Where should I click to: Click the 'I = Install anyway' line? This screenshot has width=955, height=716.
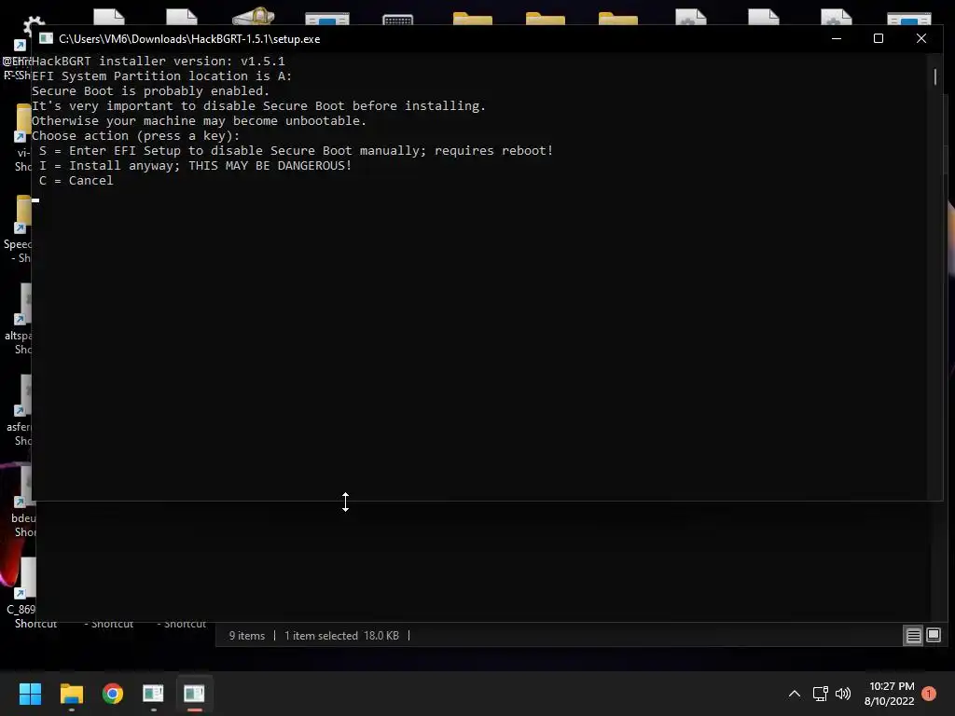196,166
